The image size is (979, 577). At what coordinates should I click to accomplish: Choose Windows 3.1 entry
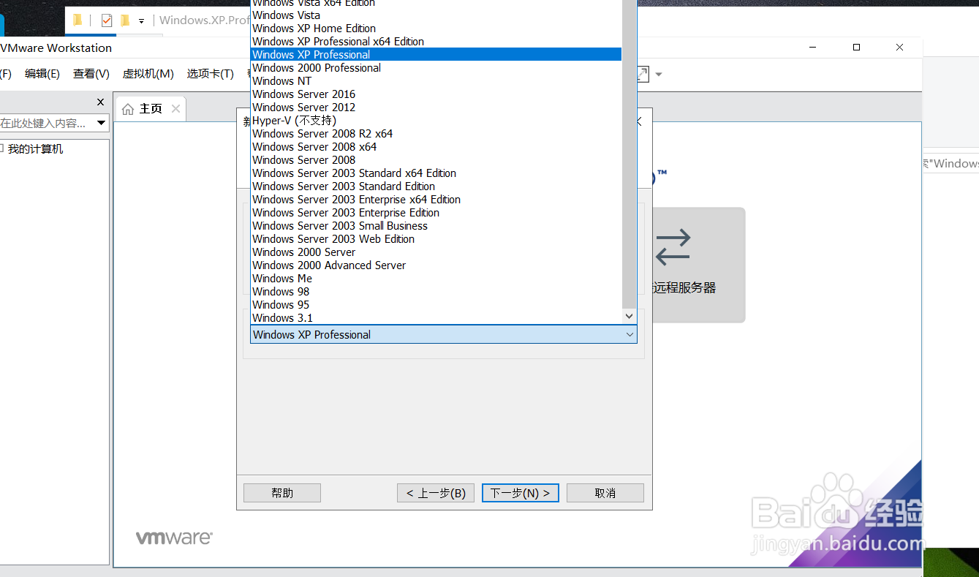pos(436,318)
